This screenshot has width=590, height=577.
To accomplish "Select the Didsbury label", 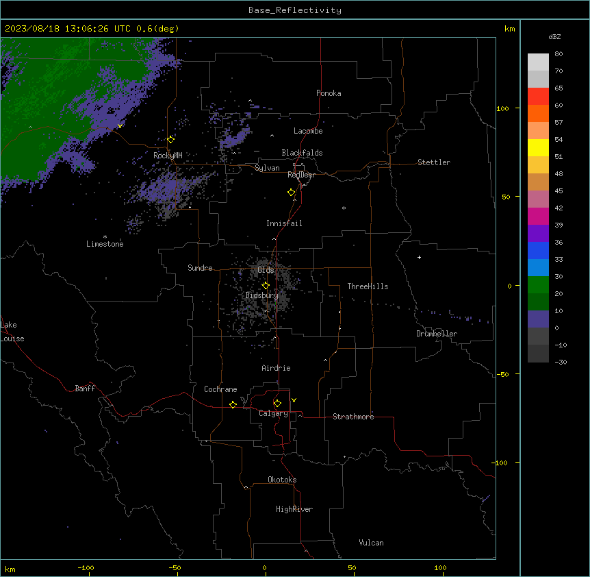I will (262, 295).
